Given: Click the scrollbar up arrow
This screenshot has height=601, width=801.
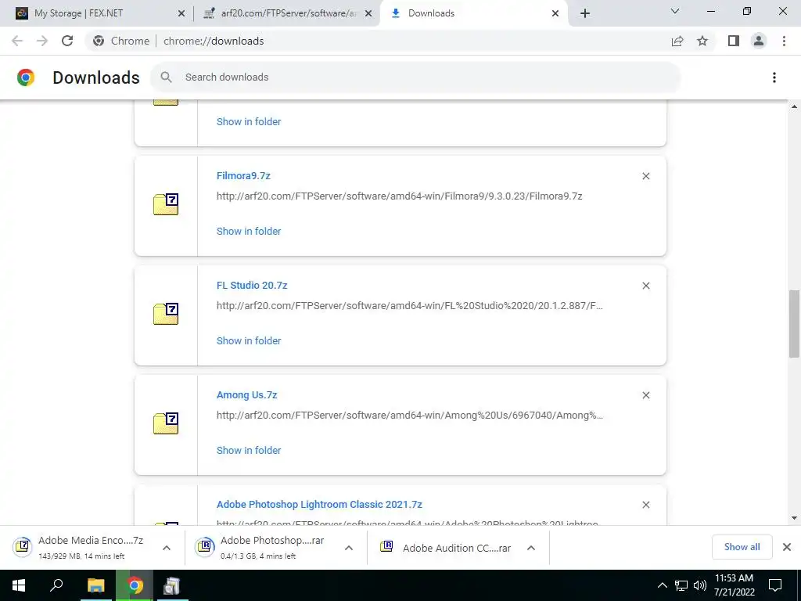Looking at the screenshot, I should click(795, 106).
